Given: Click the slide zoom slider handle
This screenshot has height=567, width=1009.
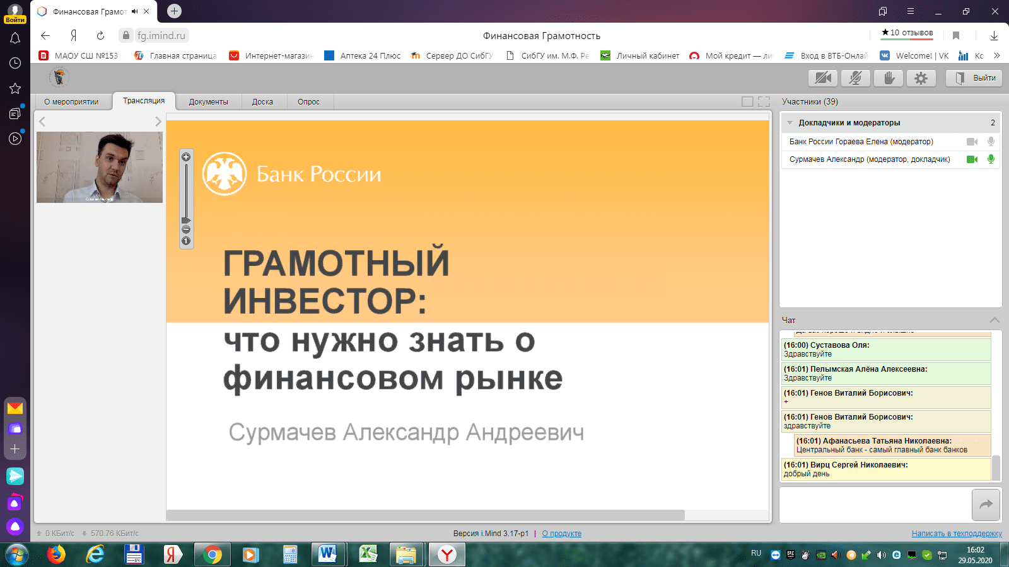Looking at the screenshot, I should coord(186,220).
